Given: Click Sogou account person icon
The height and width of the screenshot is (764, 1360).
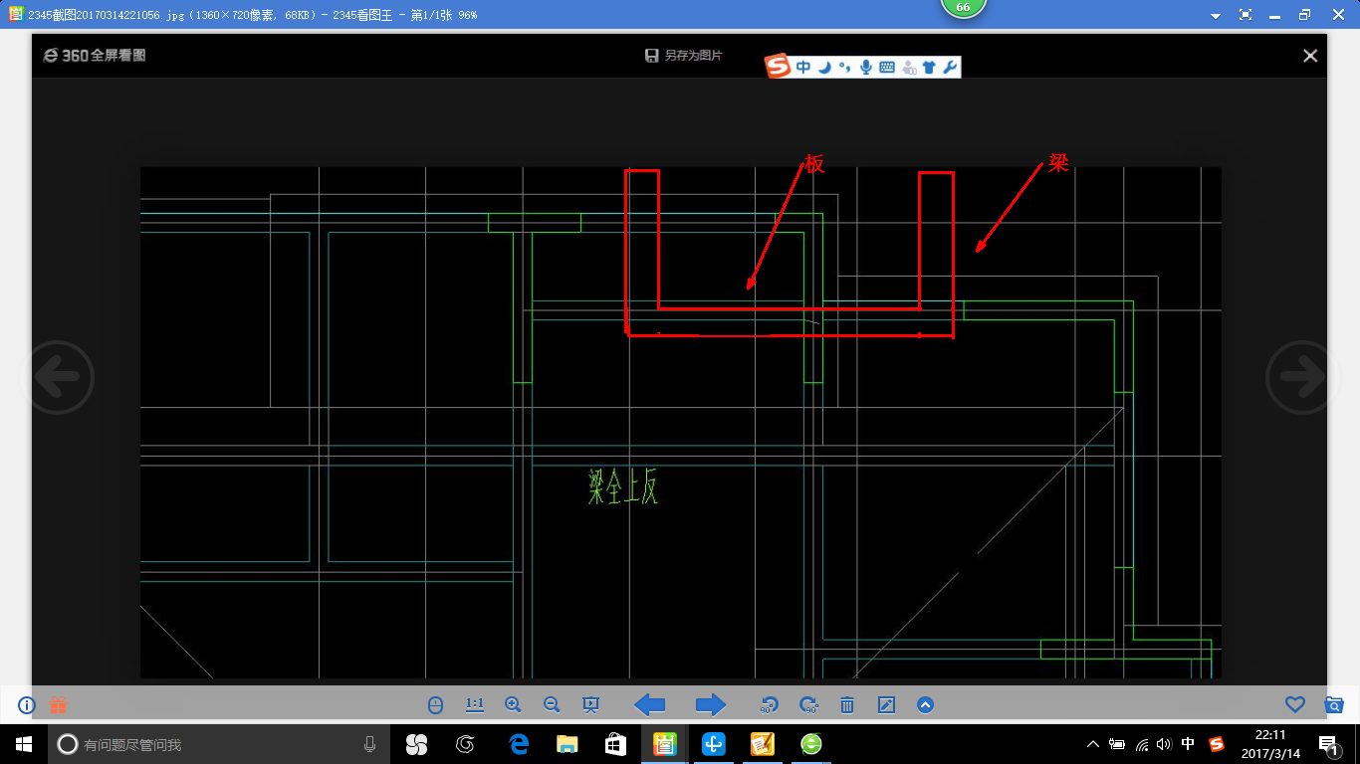Looking at the screenshot, I should point(908,68).
